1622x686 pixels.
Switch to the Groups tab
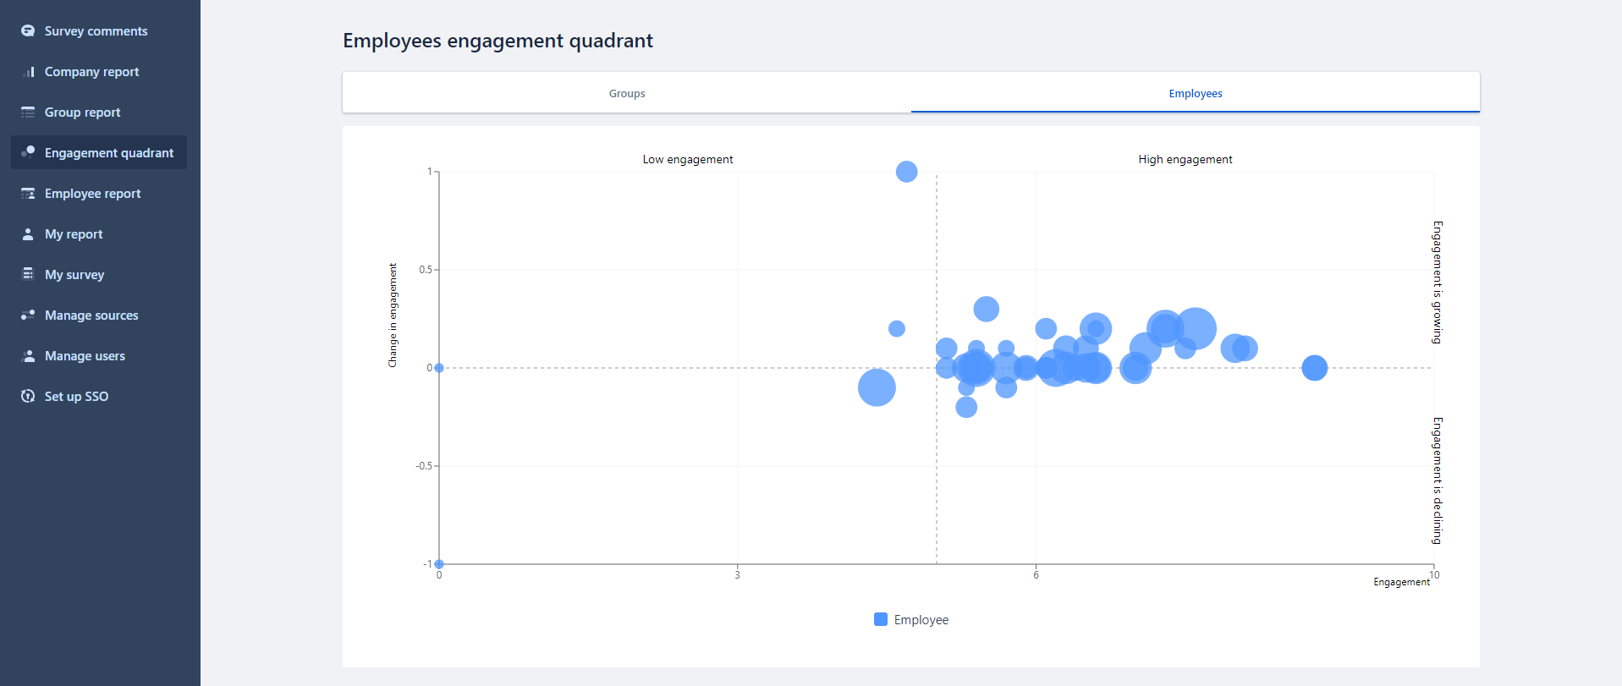(x=627, y=93)
